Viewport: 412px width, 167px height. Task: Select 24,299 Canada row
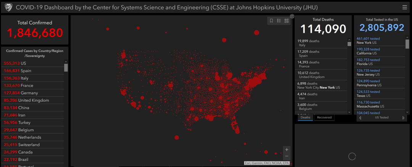coord(32,152)
